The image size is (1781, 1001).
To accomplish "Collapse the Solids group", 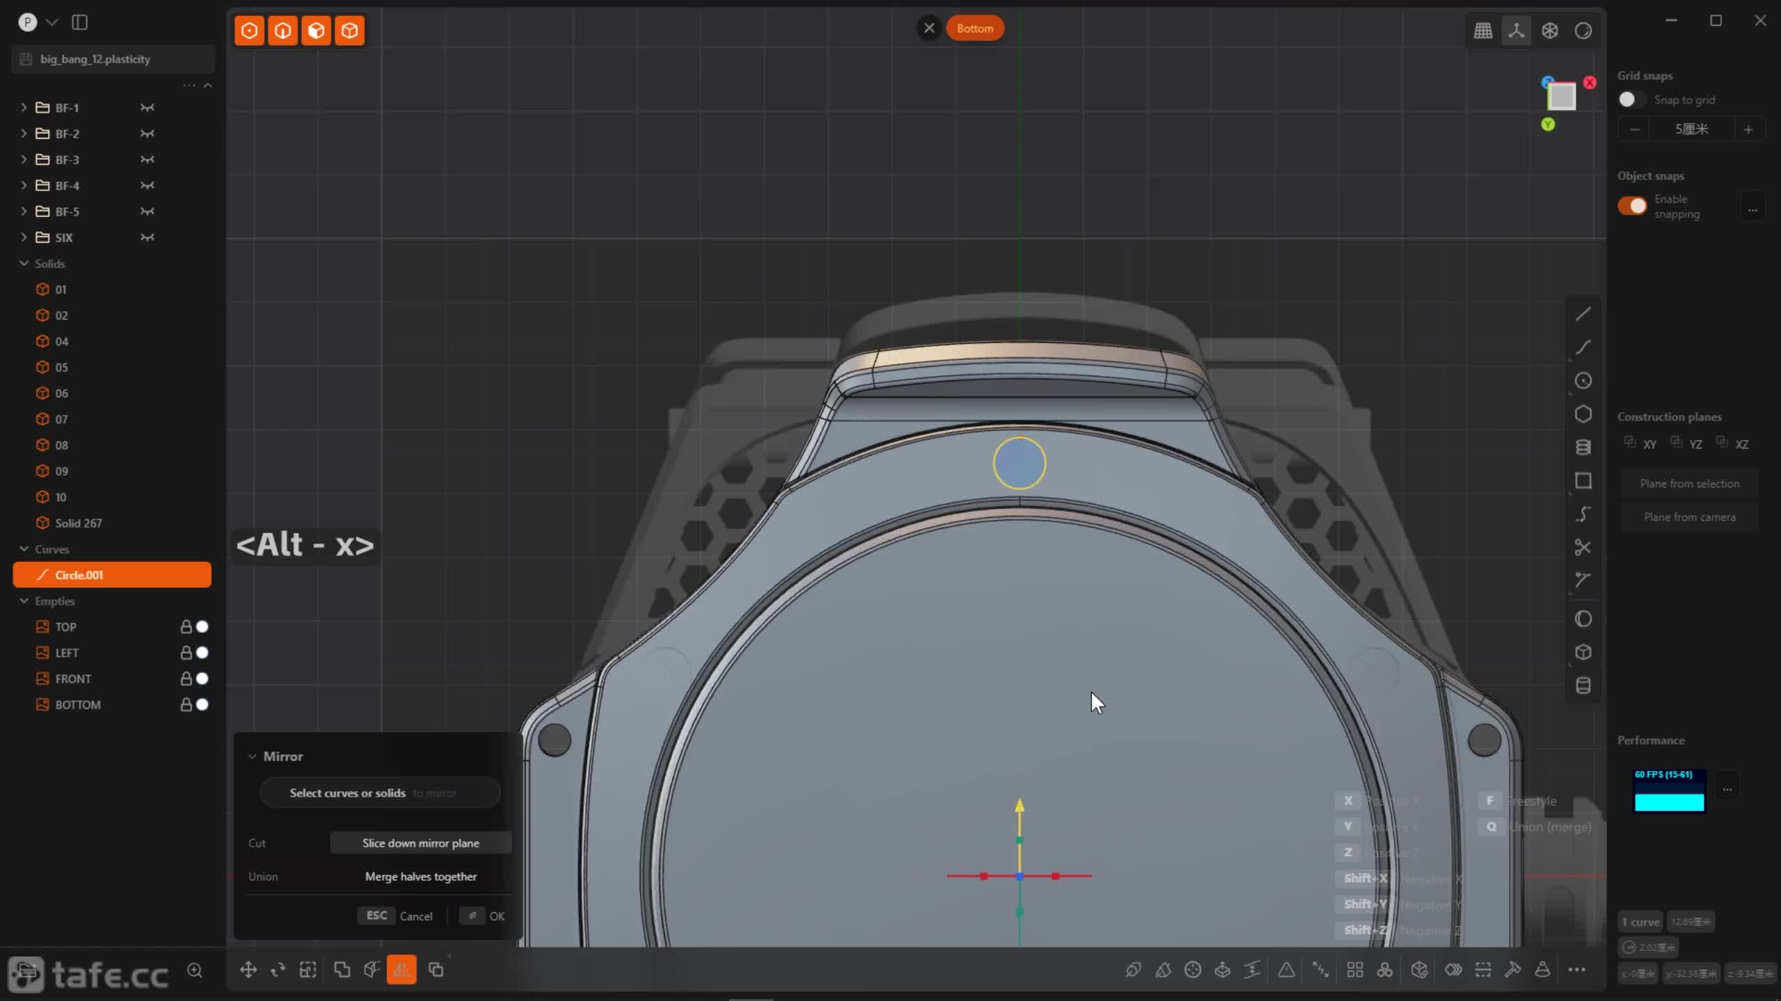I will (x=24, y=263).
